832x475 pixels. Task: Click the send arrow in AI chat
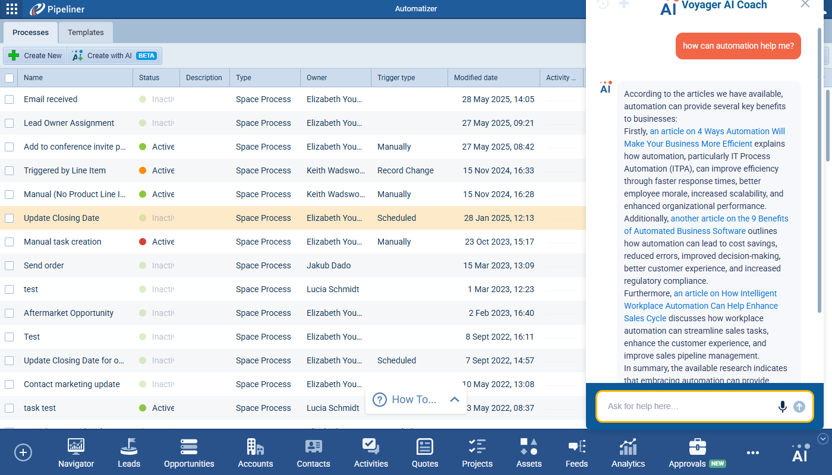(x=799, y=407)
